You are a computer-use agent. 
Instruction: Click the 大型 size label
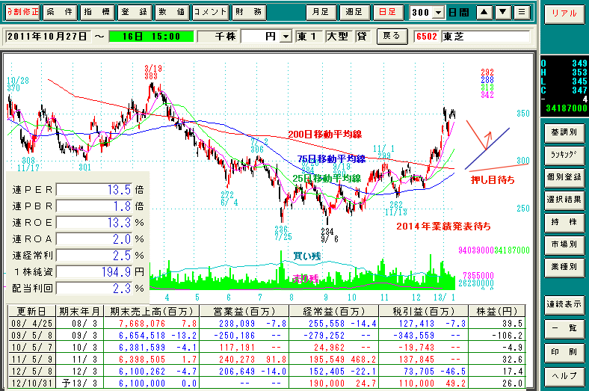[x=339, y=37]
